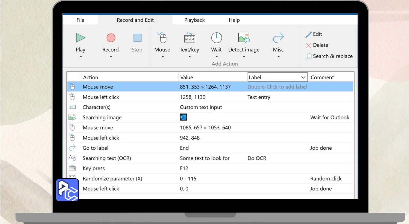Screen dimensions: 409x224
Task: Open the Help tab
Action: tap(234, 20)
